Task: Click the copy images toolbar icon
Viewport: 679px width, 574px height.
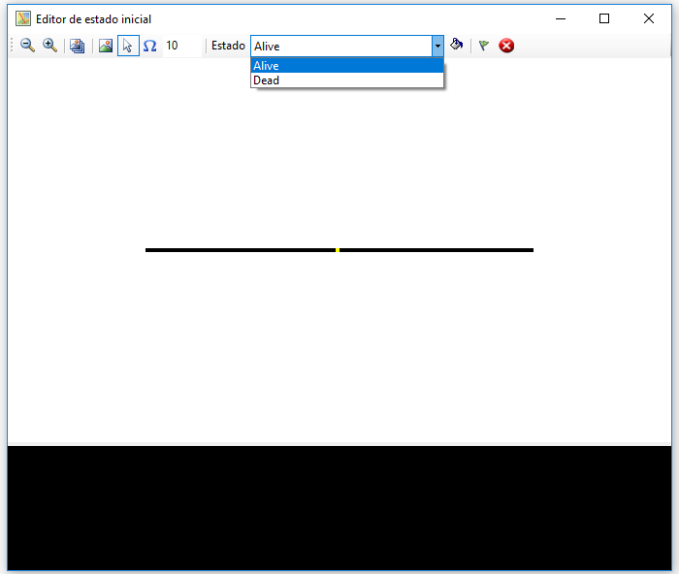Action: click(77, 46)
